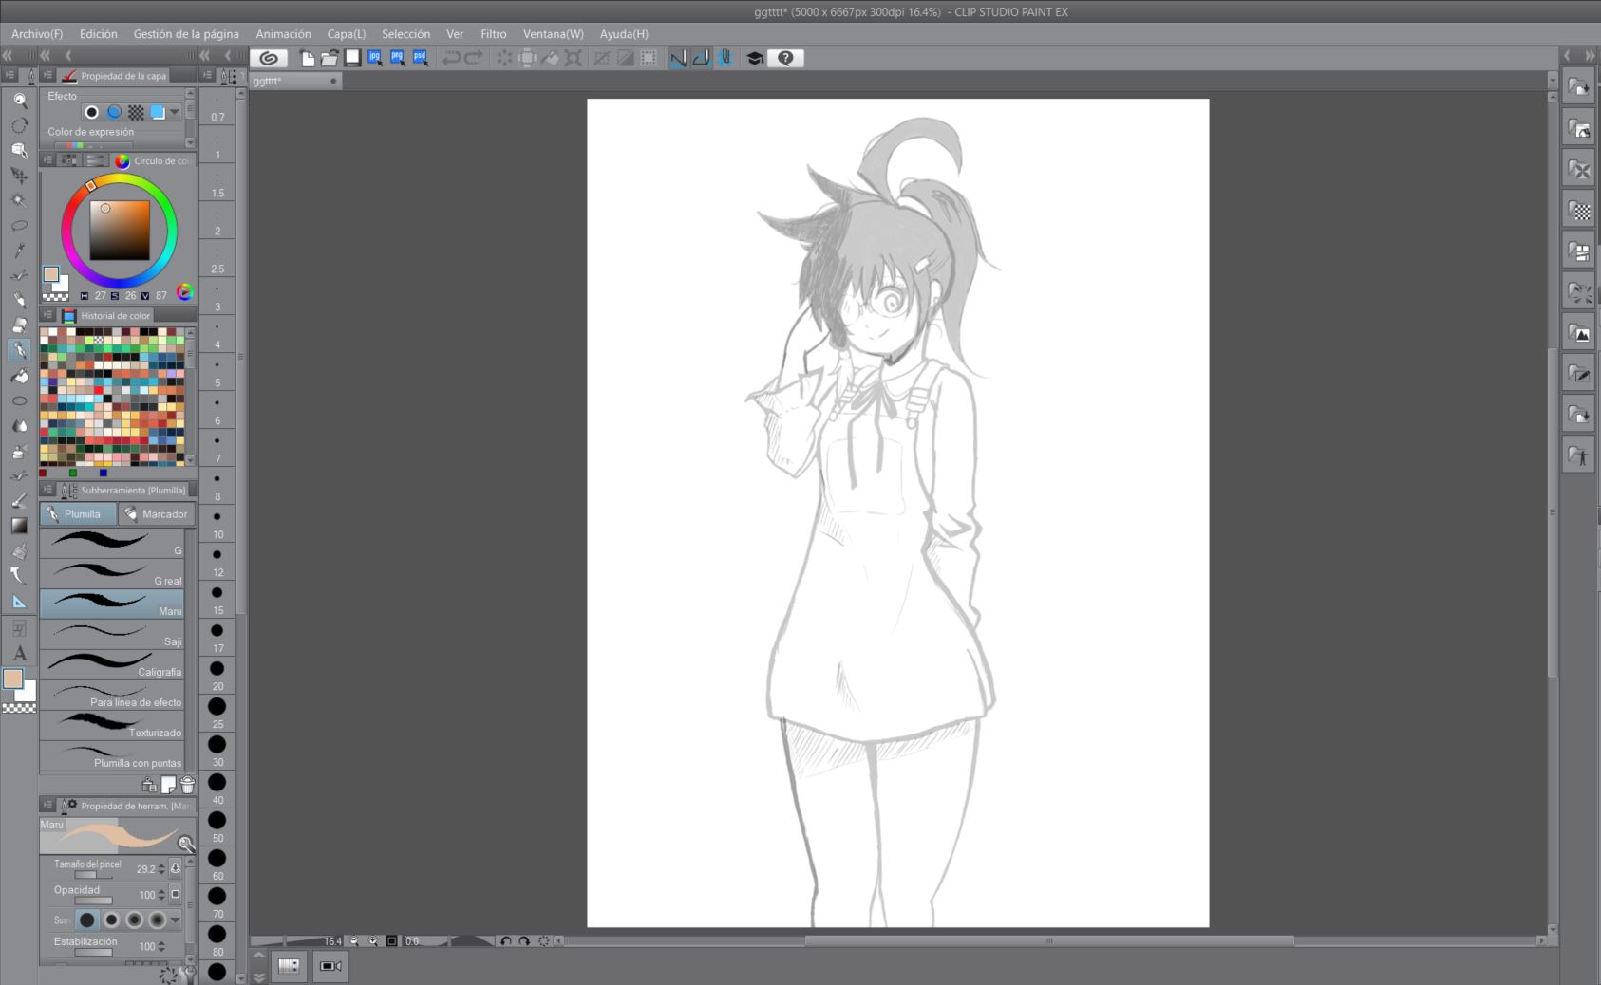Viewport: 1601px width, 985px height.
Task: Toggle the tone effect checkered icon
Action: tap(136, 112)
